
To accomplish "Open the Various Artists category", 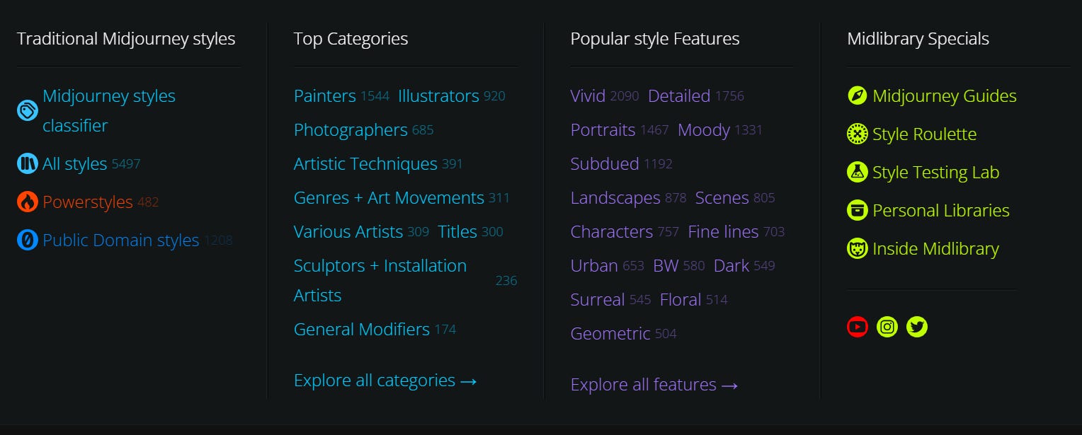I will pyautogui.click(x=348, y=232).
